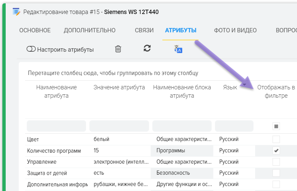Go to the Дополнительно tab

point(89,30)
